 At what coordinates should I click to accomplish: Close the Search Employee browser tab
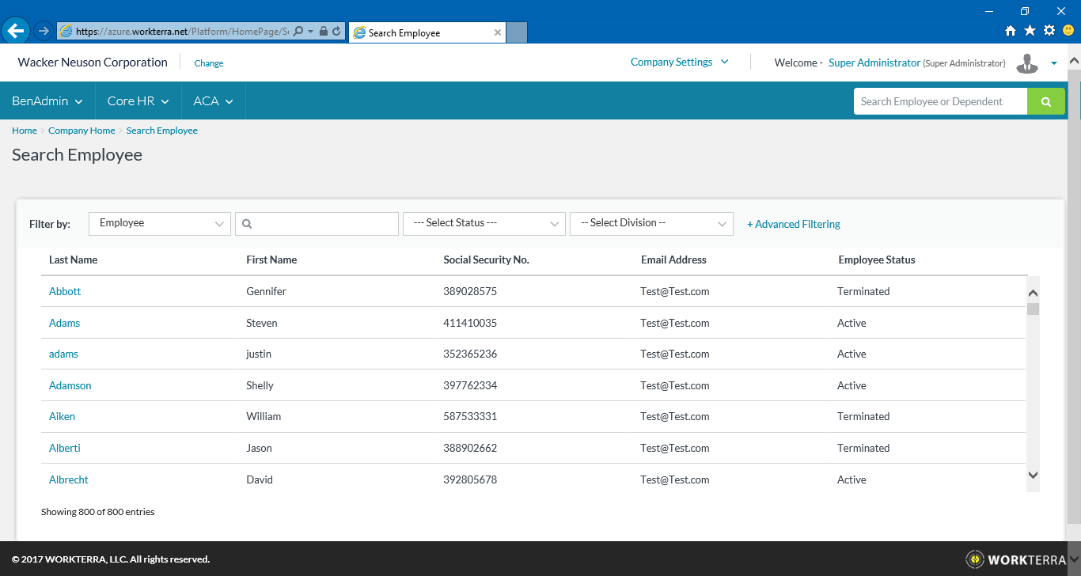coord(498,32)
